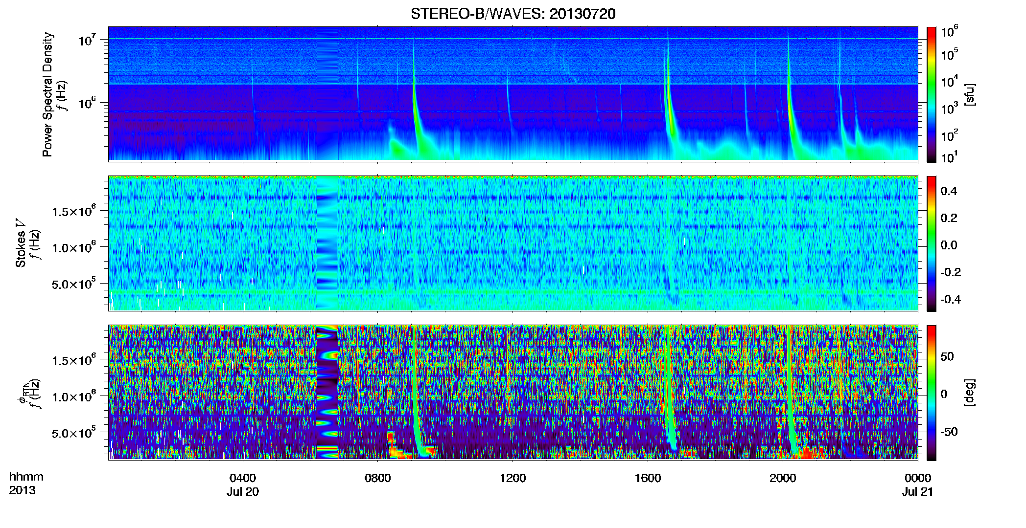Select the "Power Spectral Density" axis label

47,94
